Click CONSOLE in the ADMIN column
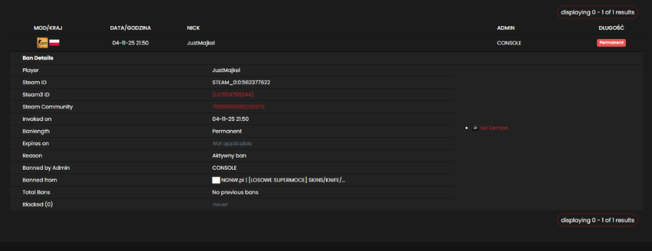 point(509,43)
